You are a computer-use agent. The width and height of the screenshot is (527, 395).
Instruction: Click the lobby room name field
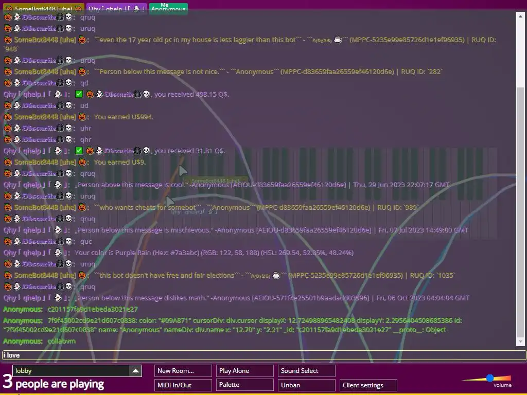pyautogui.click(x=71, y=371)
